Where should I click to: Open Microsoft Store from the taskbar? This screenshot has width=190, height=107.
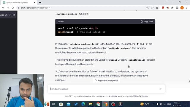[61, 104]
